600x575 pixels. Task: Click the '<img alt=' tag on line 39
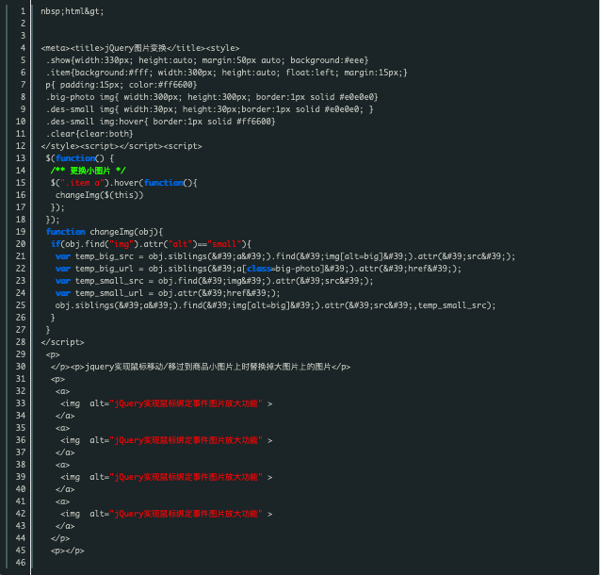point(167,477)
